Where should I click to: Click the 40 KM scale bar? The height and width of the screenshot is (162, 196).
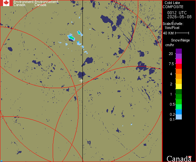coord(182,33)
